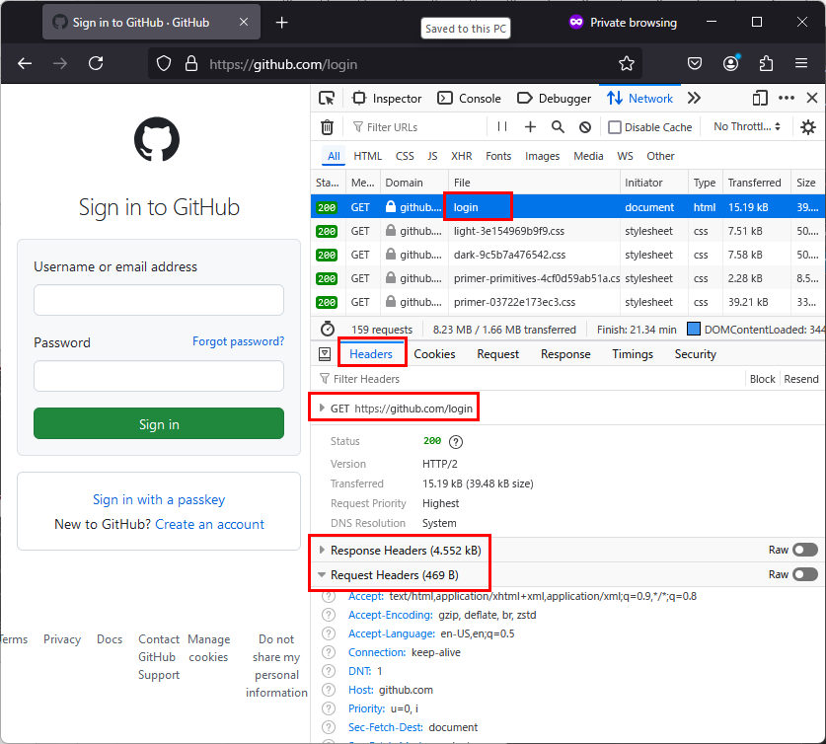This screenshot has width=826, height=744.
Task: Open the Extensions puzzle icon
Action: [x=766, y=64]
